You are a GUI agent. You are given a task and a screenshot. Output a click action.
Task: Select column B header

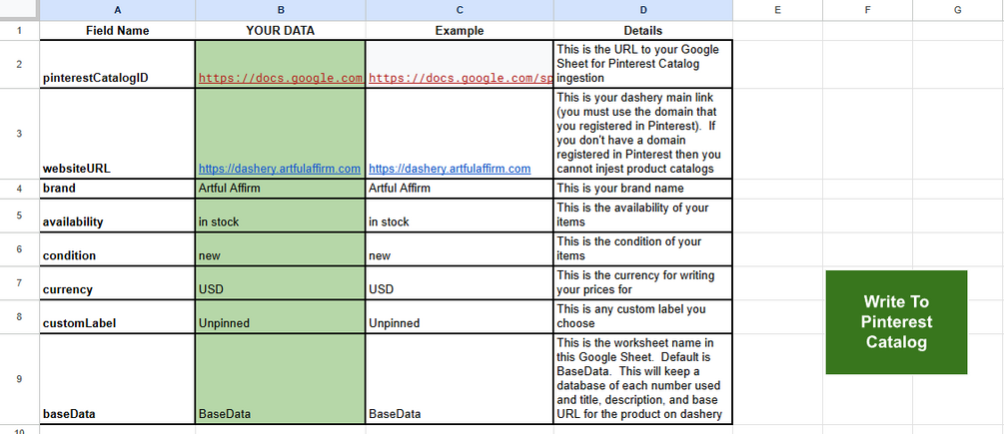pyautogui.click(x=281, y=10)
